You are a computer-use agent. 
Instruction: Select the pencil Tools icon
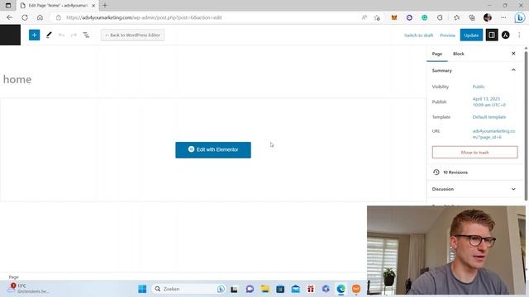coord(49,35)
